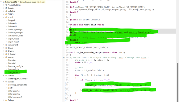Click the Project Settings gear icon

6,5
